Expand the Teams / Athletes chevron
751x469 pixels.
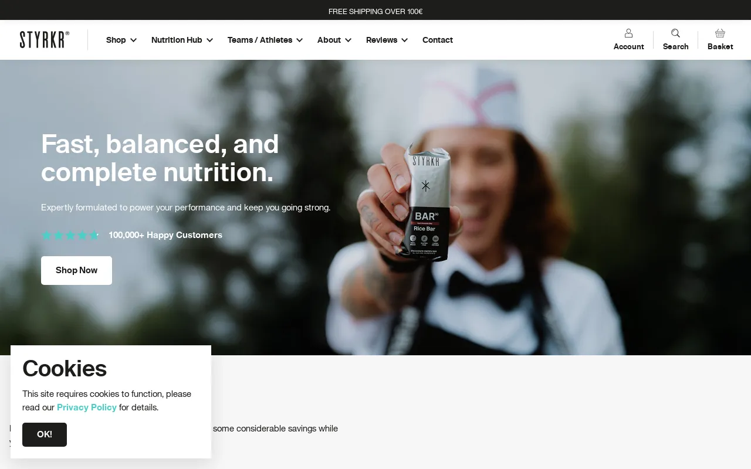click(299, 40)
